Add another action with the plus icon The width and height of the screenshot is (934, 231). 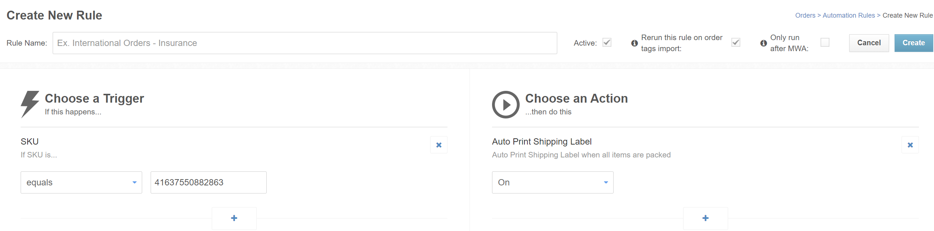point(705,218)
